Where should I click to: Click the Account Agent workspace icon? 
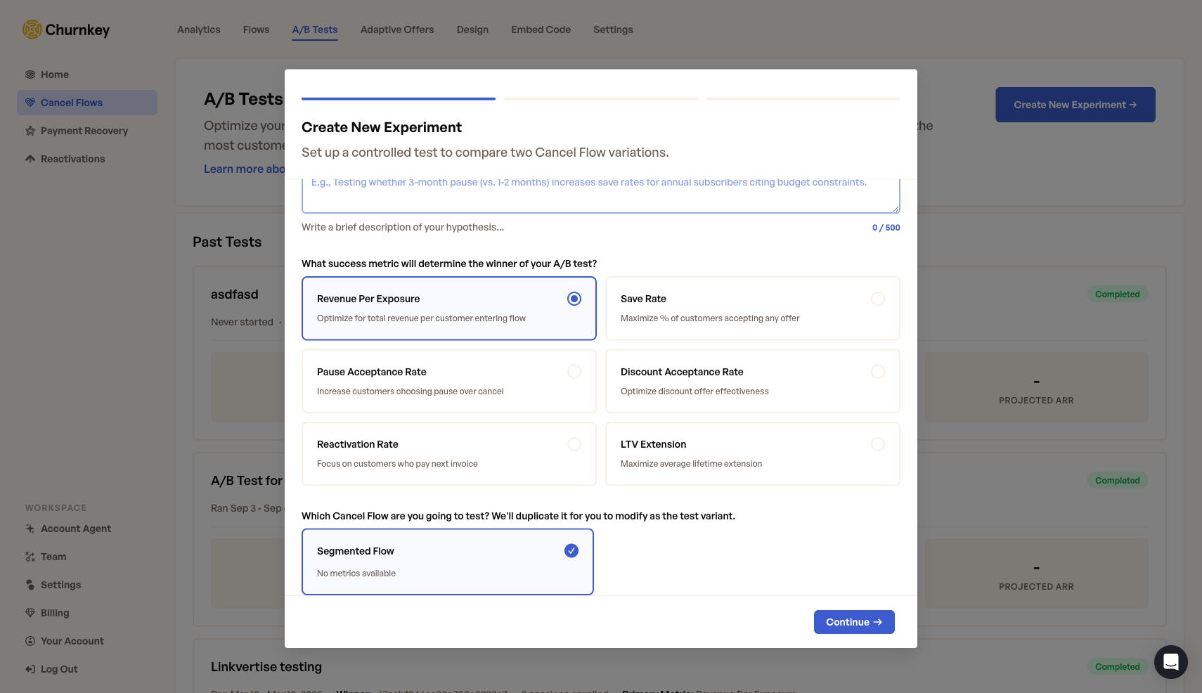(30, 529)
